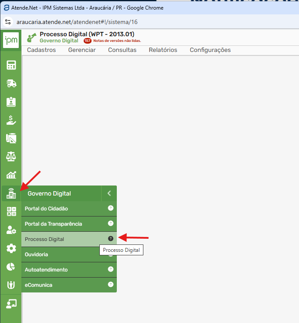Image resolution: width=299 pixels, height=323 pixels.
Task: Click the IPM logo in the sidebar
Action: point(11,40)
